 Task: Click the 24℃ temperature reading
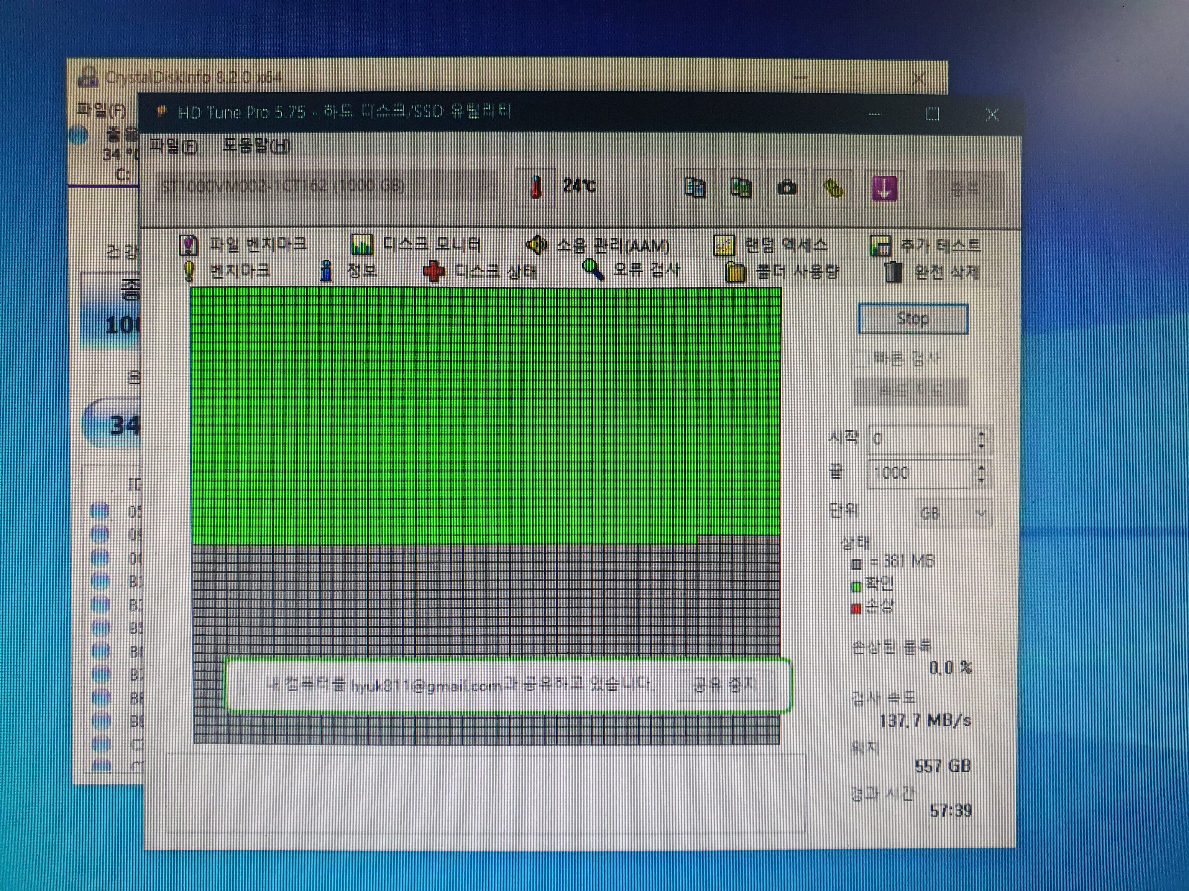point(579,186)
